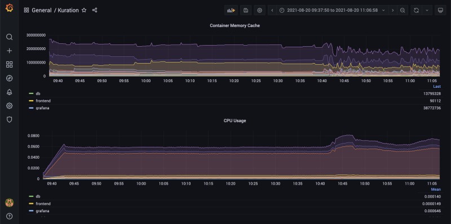
Task: Change frontend color swatch in Memory Cache legend
Action: click(x=31, y=101)
